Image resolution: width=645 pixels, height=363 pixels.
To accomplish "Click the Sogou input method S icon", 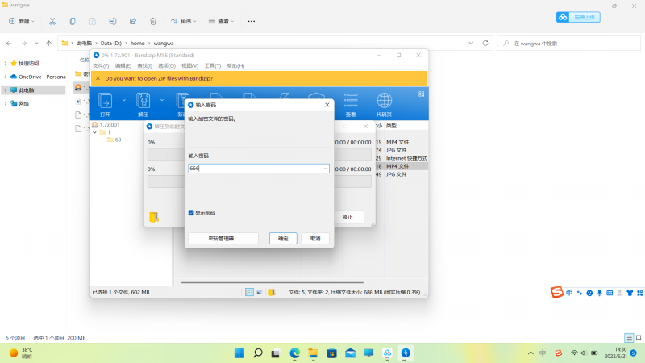I will pos(556,291).
